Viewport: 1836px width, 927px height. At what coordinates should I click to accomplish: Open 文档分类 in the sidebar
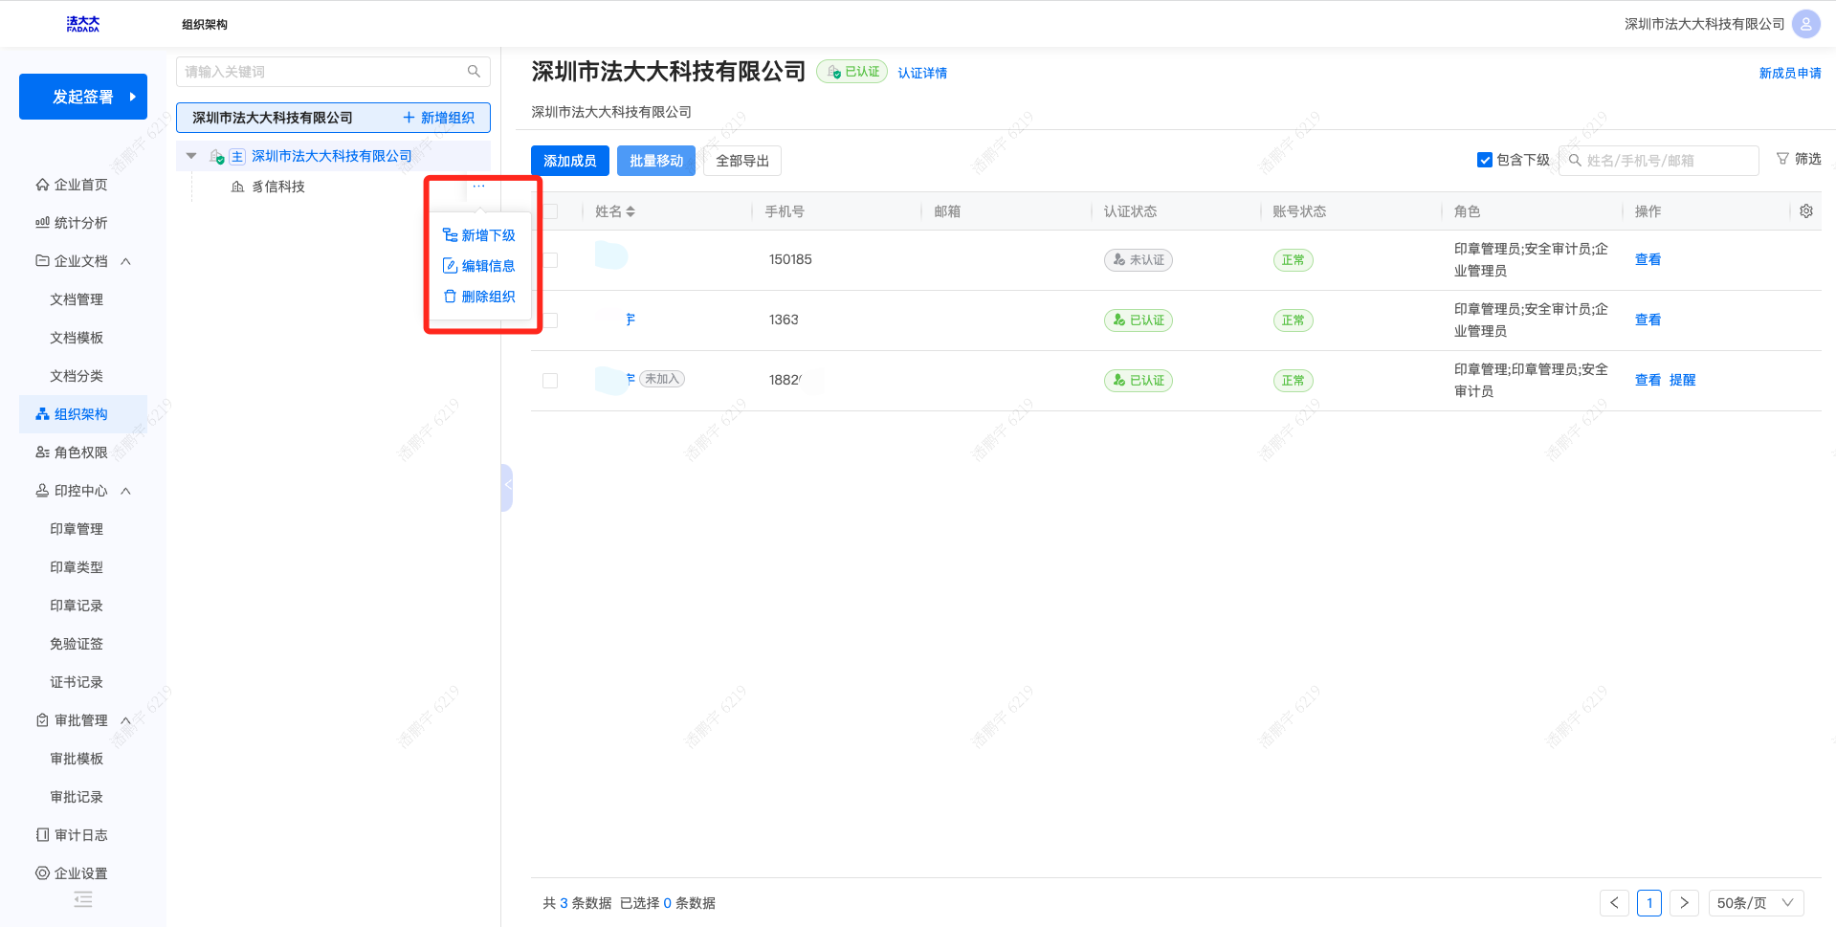pyautogui.click(x=77, y=376)
